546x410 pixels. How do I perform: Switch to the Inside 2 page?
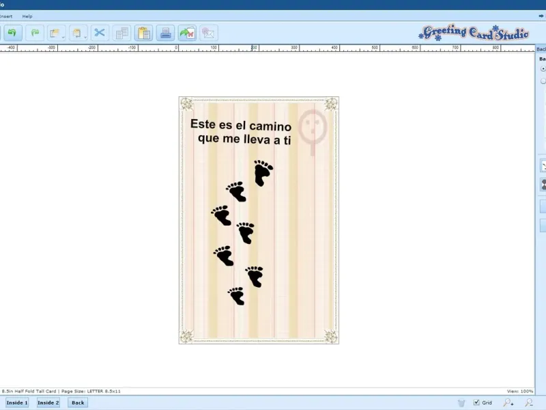point(48,402)
